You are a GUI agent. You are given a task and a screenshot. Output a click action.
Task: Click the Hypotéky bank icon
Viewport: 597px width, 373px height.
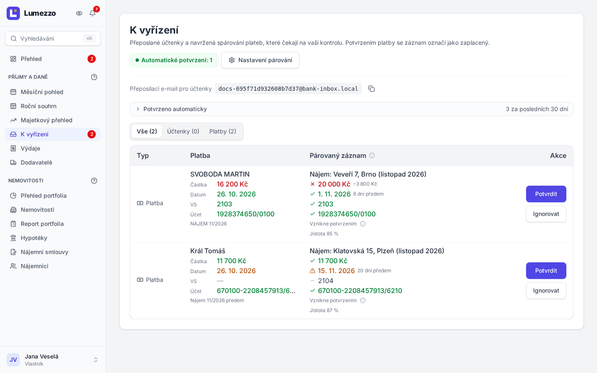[x=13, y=238]
